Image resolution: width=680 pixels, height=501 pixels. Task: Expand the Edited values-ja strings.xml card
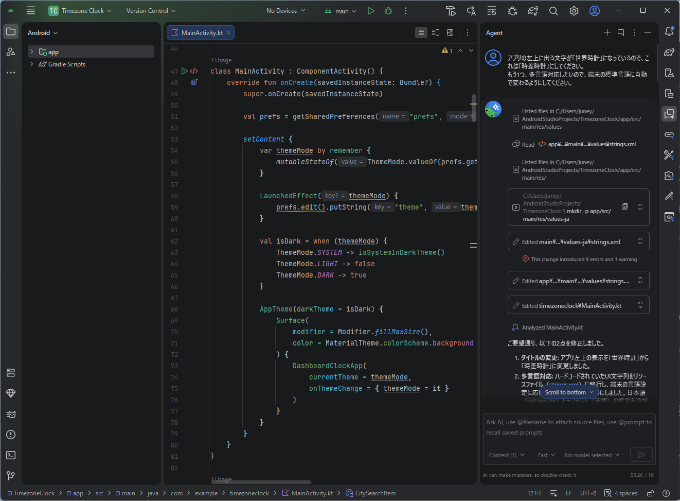coord(640,241)
